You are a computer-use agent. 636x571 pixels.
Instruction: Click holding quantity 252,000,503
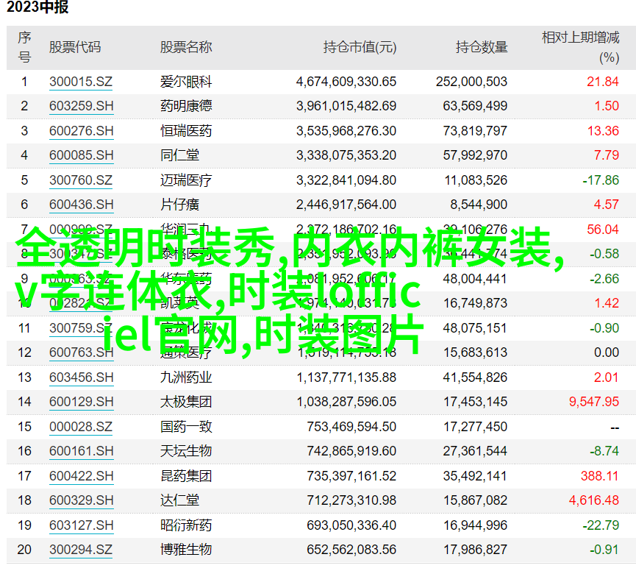[x=471, y=82]
